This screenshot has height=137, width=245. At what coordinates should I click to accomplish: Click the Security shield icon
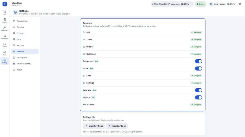point(14,45)
